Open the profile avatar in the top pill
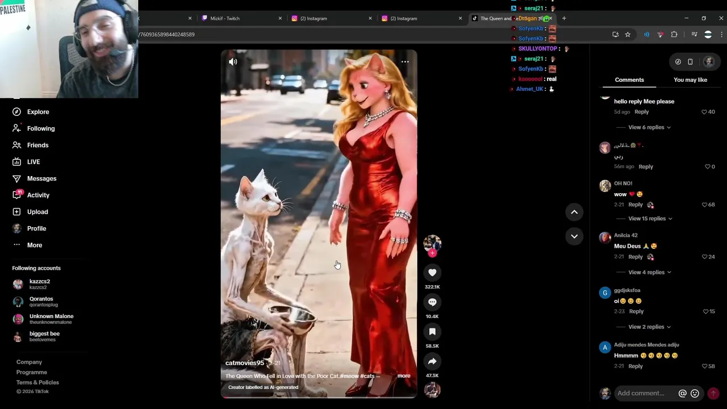Viewport: 727px width, 409px height. [708, 61]
